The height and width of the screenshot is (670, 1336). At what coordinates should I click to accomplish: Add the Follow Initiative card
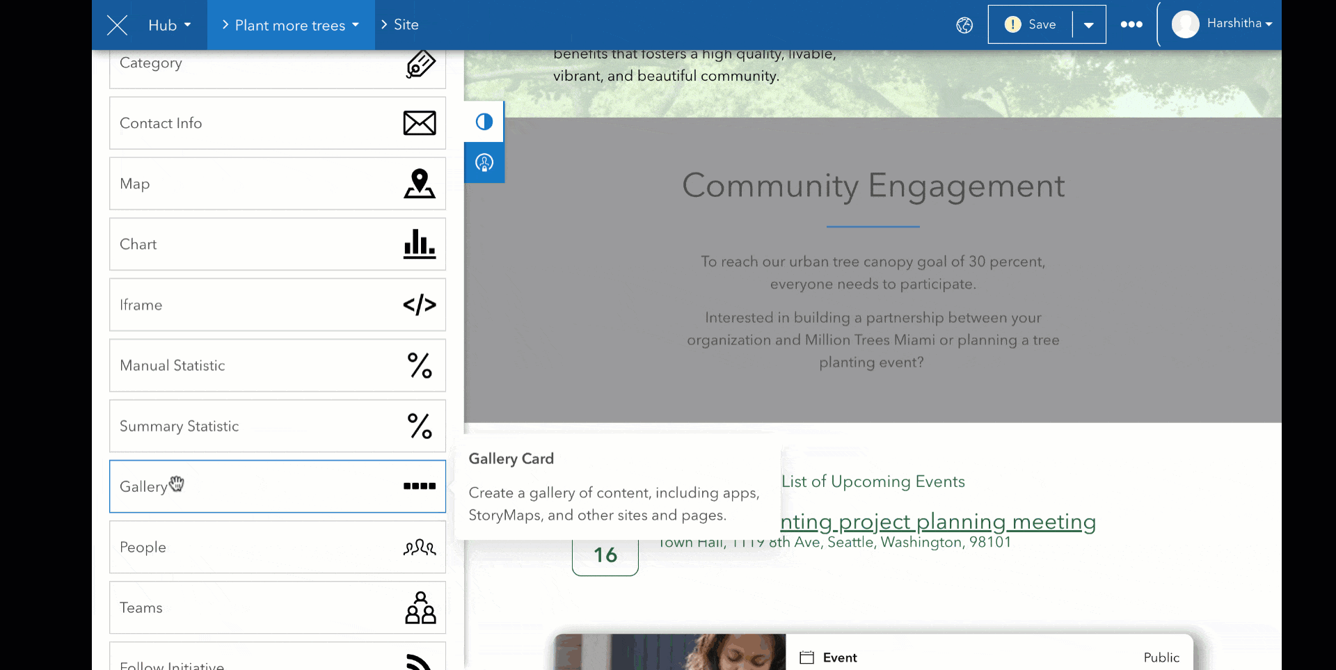278,656
